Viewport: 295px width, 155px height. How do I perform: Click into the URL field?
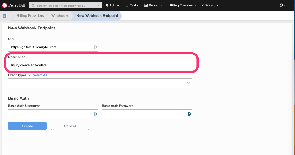click(x=53, y=47)
